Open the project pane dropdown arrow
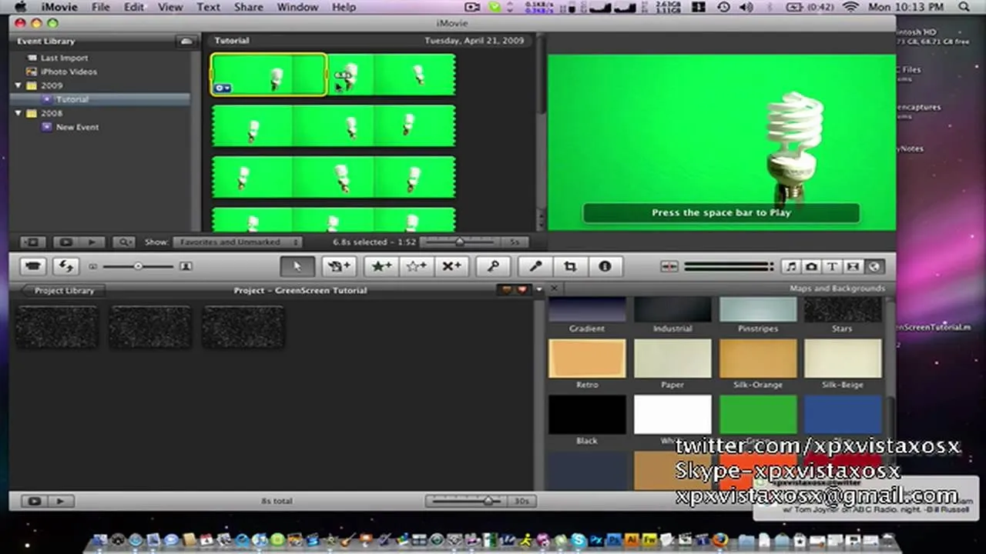 point(538,290)
